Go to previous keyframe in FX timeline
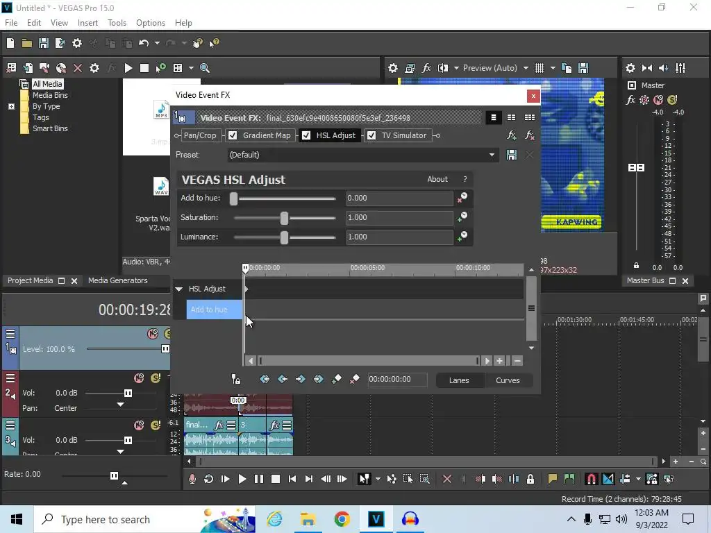This screenshot has width=711, height=533. pyautogui.click(x=283, y=379)
